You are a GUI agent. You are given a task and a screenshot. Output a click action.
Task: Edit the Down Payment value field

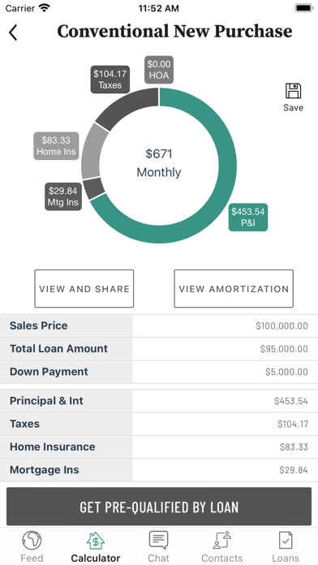[x=225, y=372]
